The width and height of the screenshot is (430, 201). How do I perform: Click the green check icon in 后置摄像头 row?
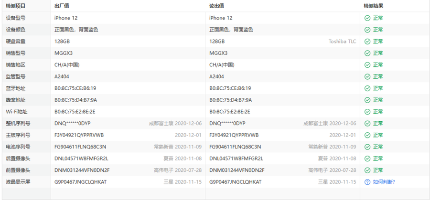pyautogui.click(x=367, y=159)
